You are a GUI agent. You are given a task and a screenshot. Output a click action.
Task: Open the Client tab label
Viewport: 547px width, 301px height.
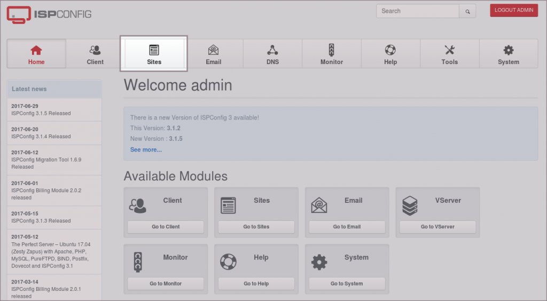coord(95,62)
